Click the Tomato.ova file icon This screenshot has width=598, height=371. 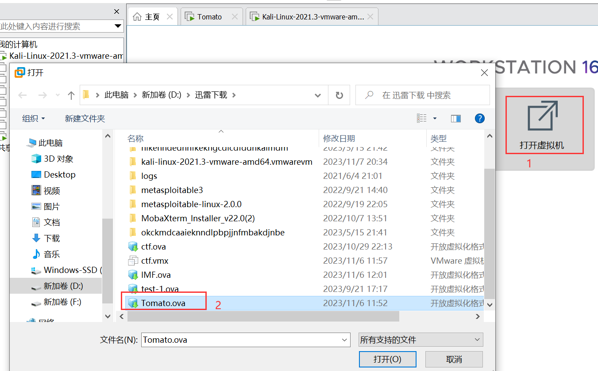pos(133,303)
